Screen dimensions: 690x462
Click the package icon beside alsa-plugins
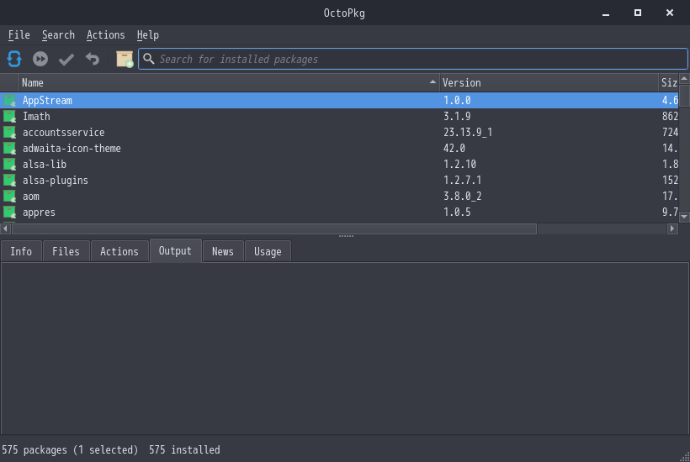tap(10, 180)
